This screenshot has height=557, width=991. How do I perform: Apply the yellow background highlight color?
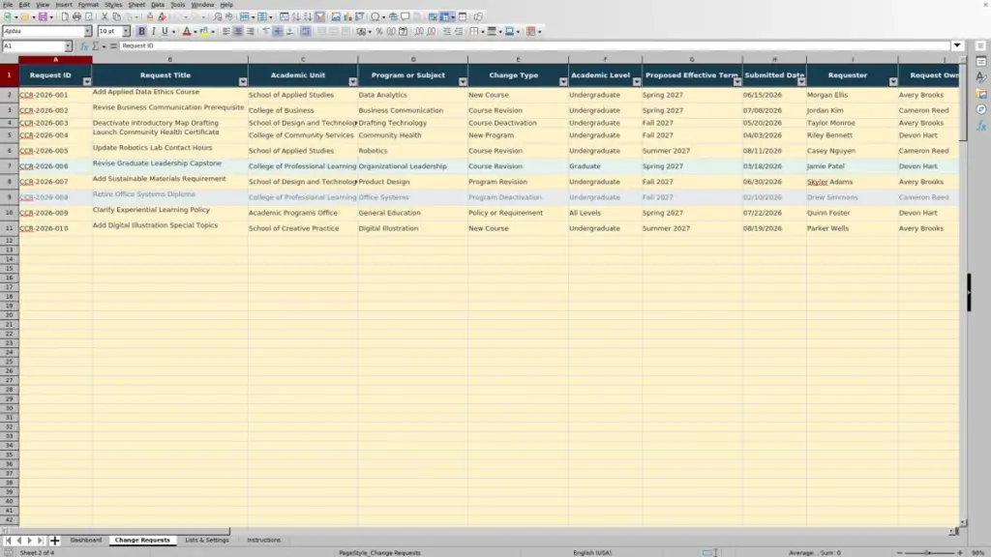click(204, 31)
